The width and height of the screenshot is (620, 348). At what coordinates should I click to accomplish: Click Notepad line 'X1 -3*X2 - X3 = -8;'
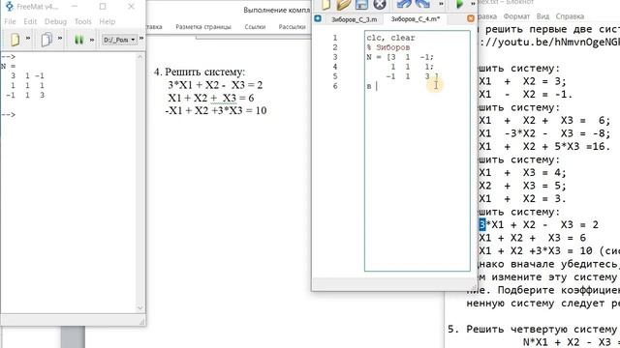pos(544,133)
